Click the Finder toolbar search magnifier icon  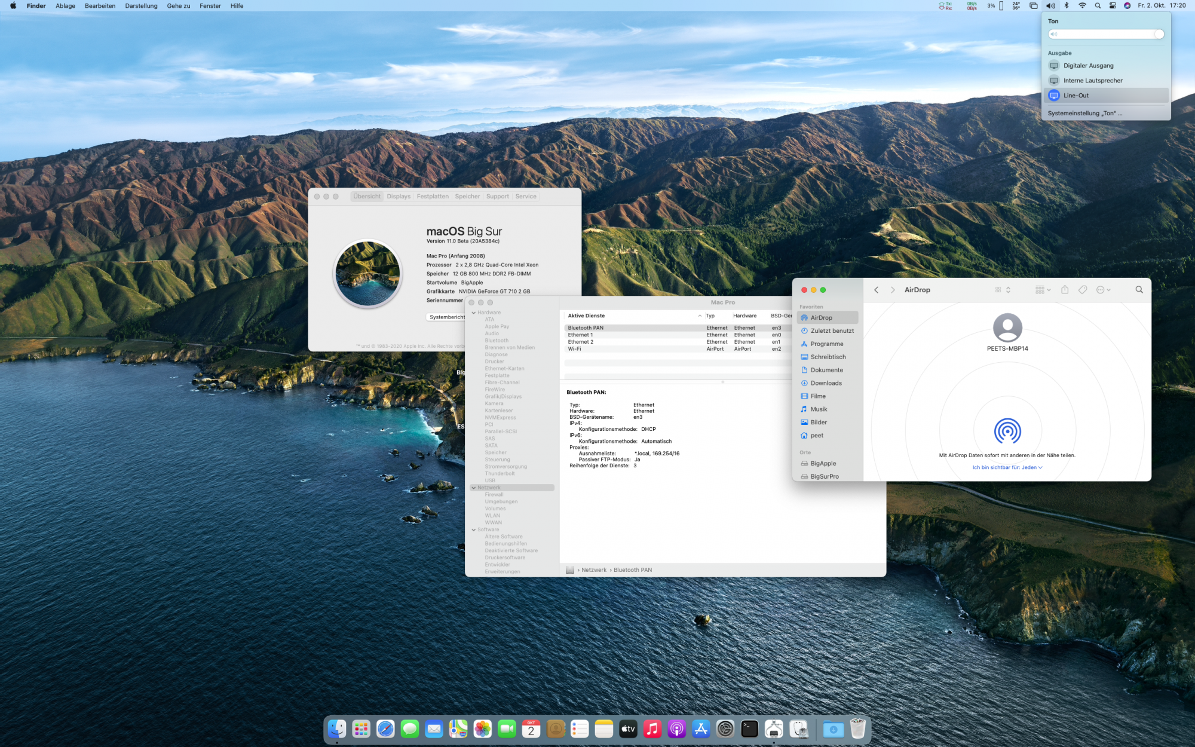(x=1139, y=290)
